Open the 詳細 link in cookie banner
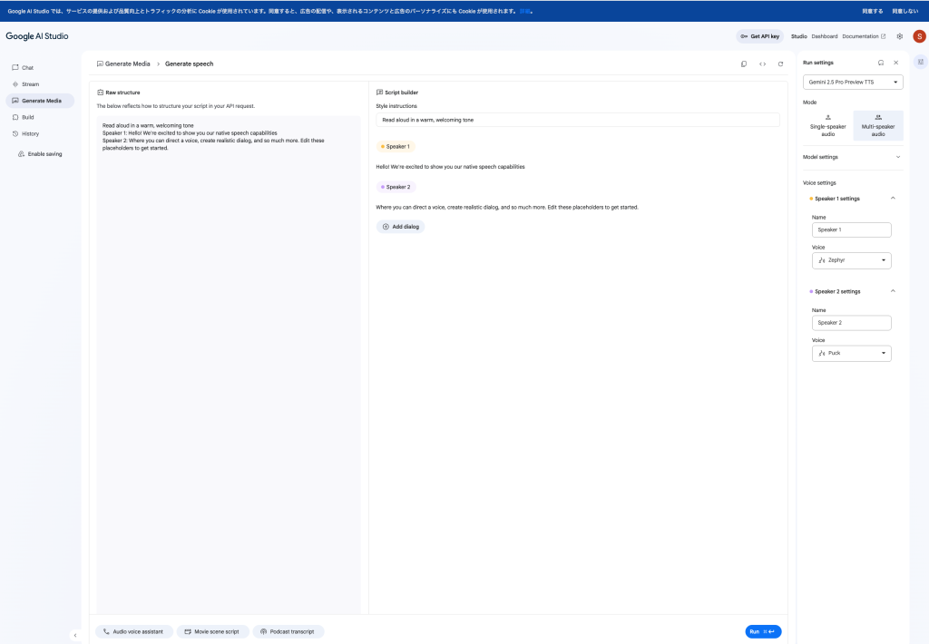The height and width of the screenshot is (644, 929). pyautogui.click(x=525, y=11)
